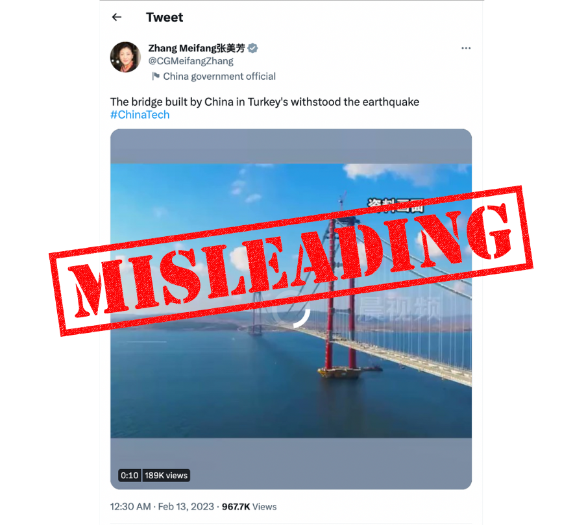586x525 pixels.
Task: Open the @CGMeifangZhang handle link
Action: coord(191,61)
